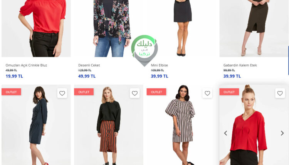Add black sweatshirt striped skirt outfit to wishlist
Screen dimensions: 289x165
pos(135,93)
